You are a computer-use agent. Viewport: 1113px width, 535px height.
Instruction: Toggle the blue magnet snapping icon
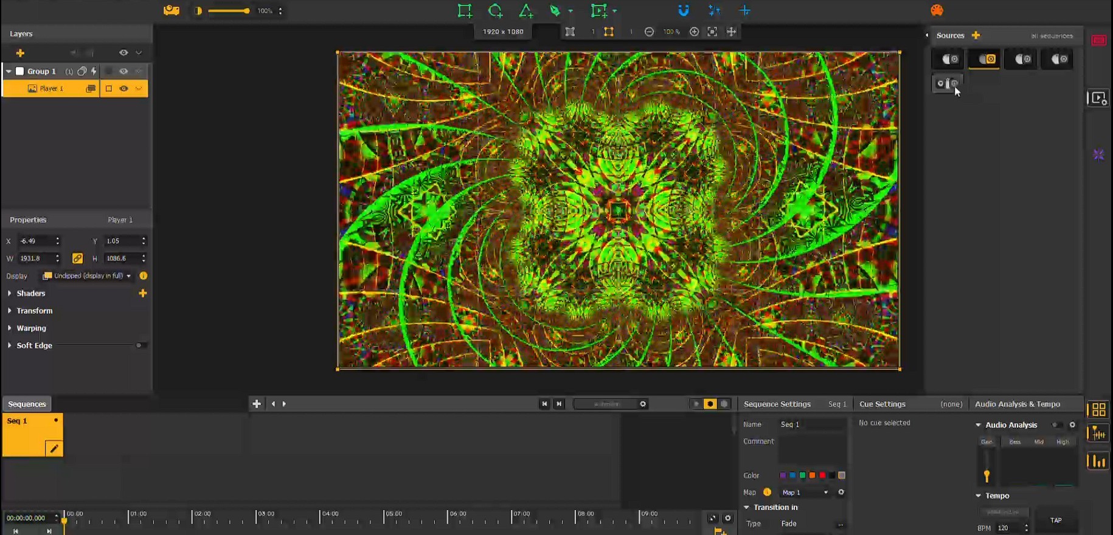tap(684, 10)
